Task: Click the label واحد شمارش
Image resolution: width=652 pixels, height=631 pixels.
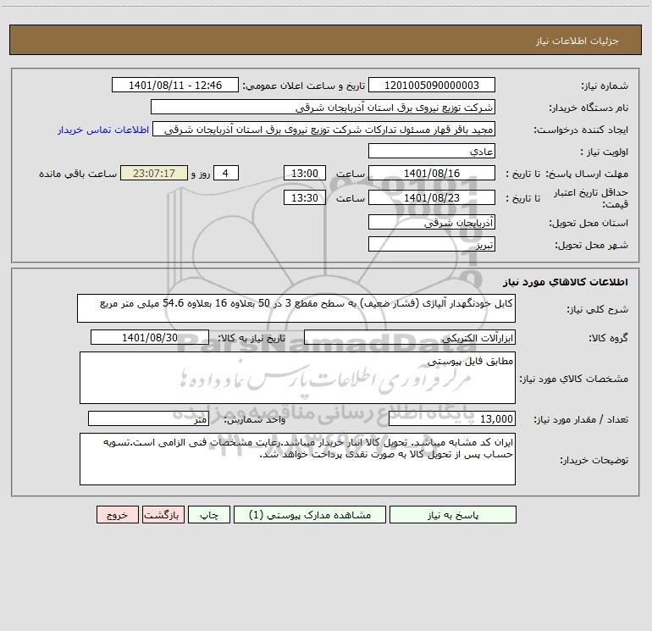Action: coord(255,420)
